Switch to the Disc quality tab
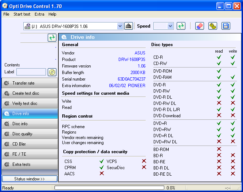 (30, 134)
